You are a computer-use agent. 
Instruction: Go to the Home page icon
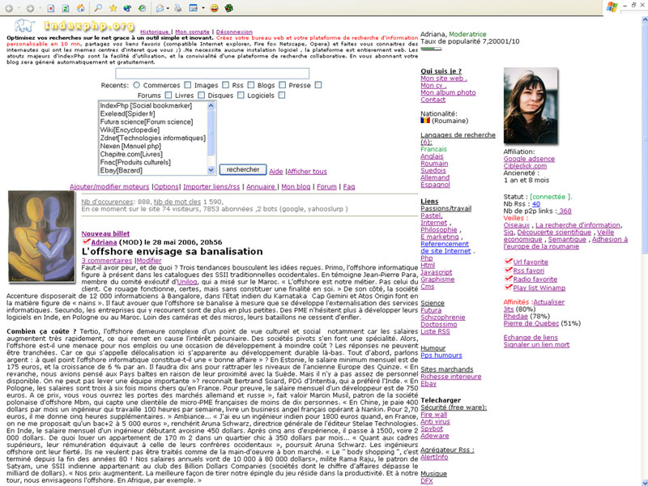81,8
